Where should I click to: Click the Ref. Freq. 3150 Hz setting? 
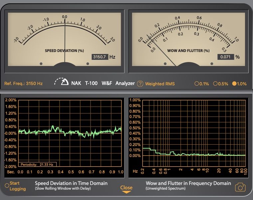24,84
